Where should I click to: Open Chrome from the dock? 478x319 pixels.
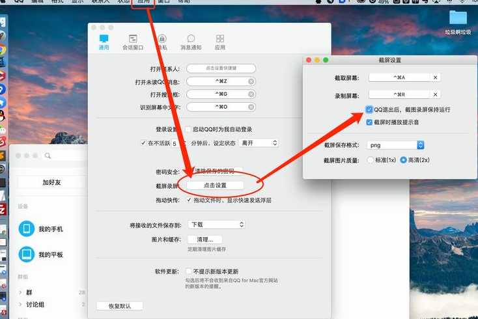3,49
